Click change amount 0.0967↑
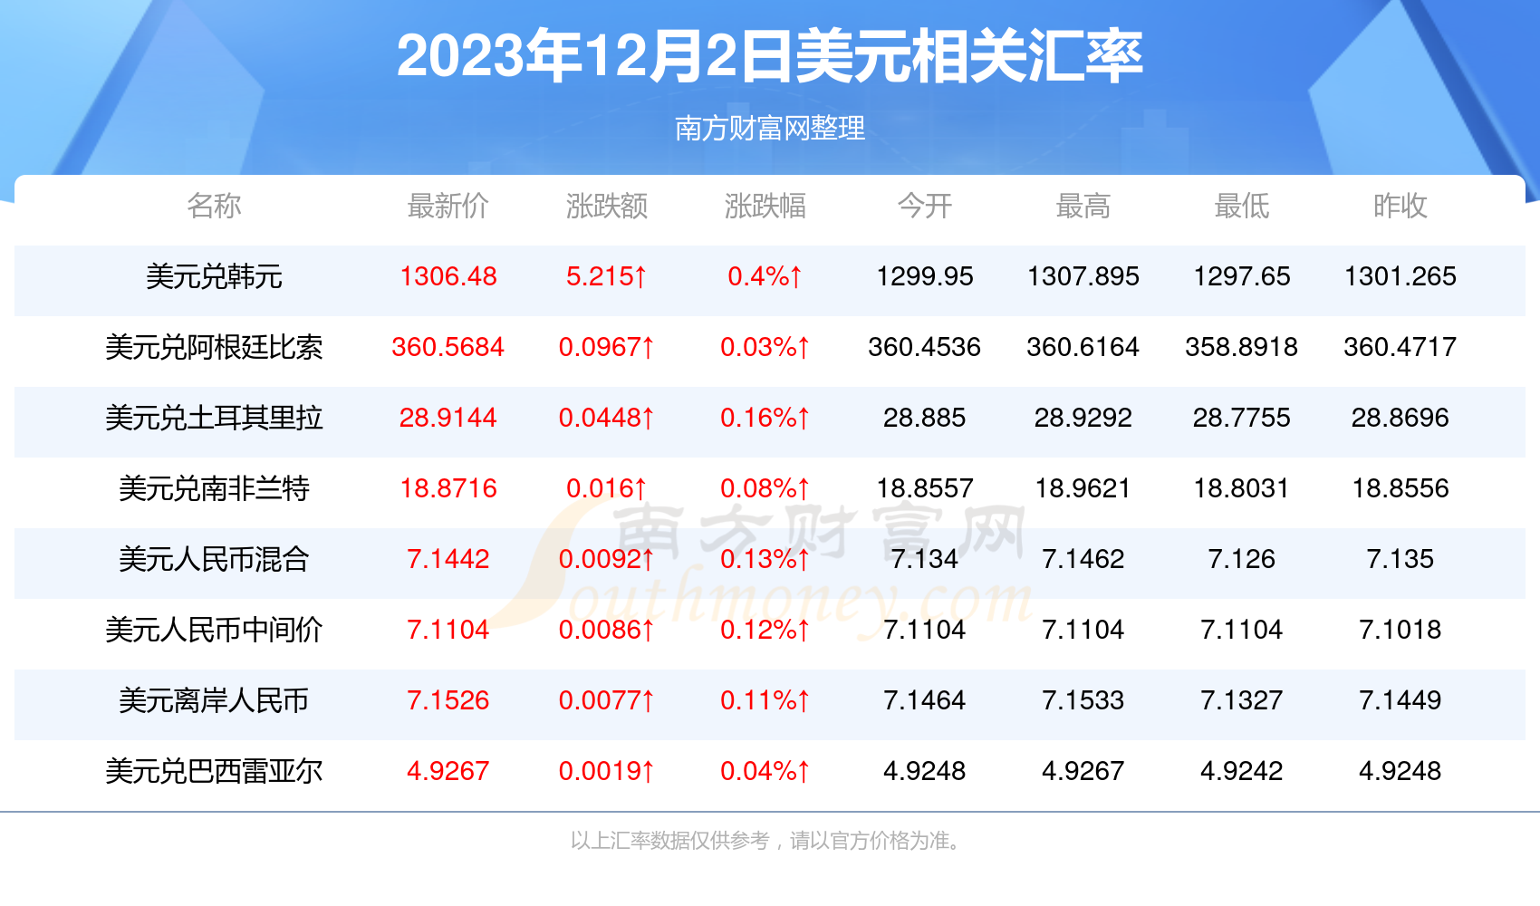Screen dimensions: 1540x906 [607, 347]
